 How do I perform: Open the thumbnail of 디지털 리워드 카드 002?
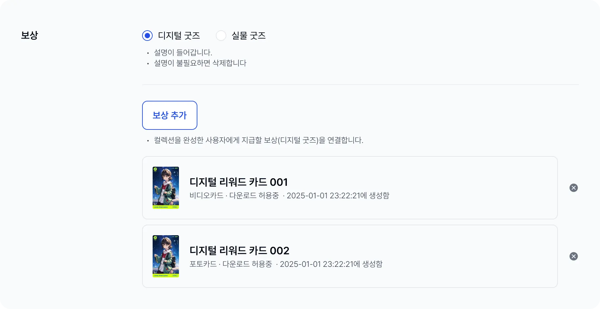[166, 256]
